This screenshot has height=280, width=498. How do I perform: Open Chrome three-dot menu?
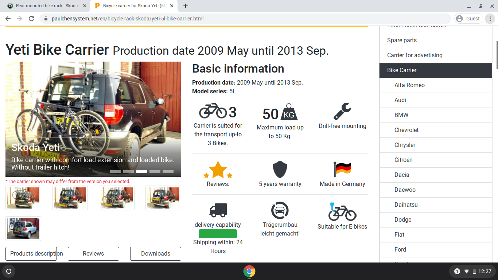(x=490, y=19)
